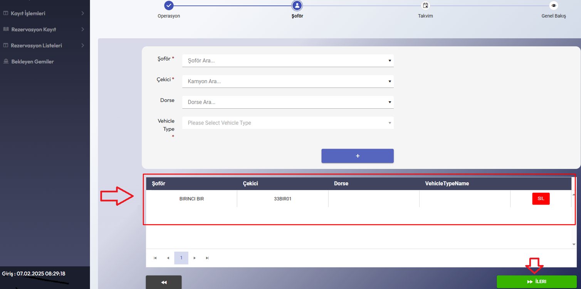
Task: Open the Şoför Ara dropdown
Action: (288, 60)
